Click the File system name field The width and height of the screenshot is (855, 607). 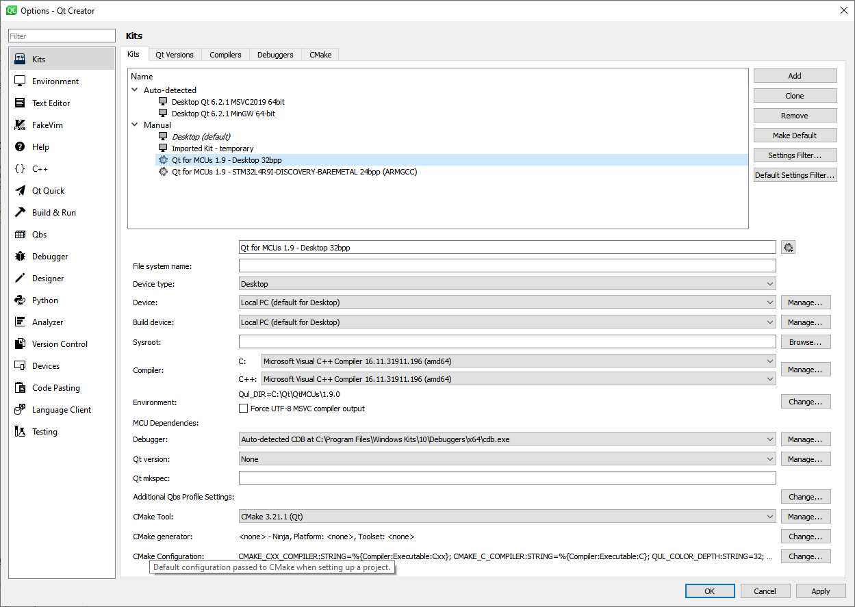coord(507,266)
